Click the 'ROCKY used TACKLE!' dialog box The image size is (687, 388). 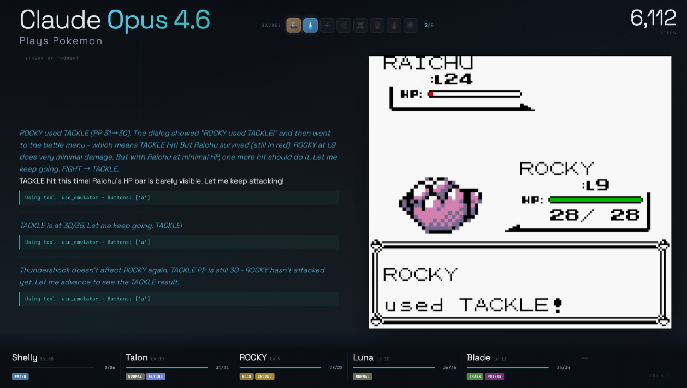tap(520, 284)
